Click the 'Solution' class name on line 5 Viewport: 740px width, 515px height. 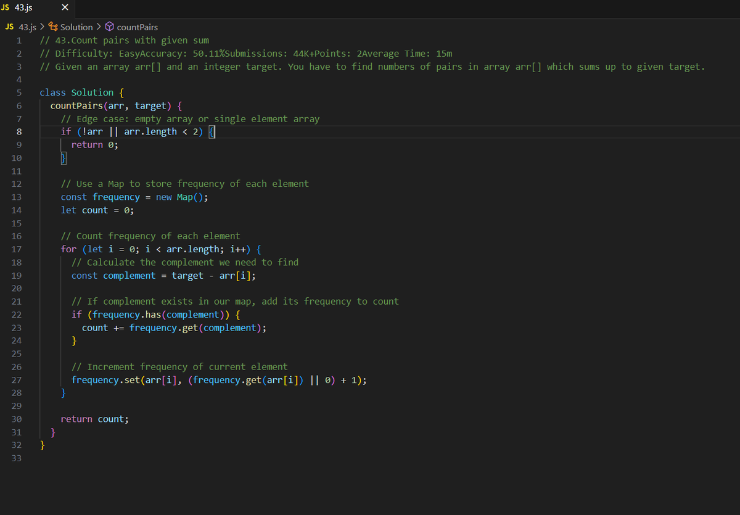click(x=92, y=93)
